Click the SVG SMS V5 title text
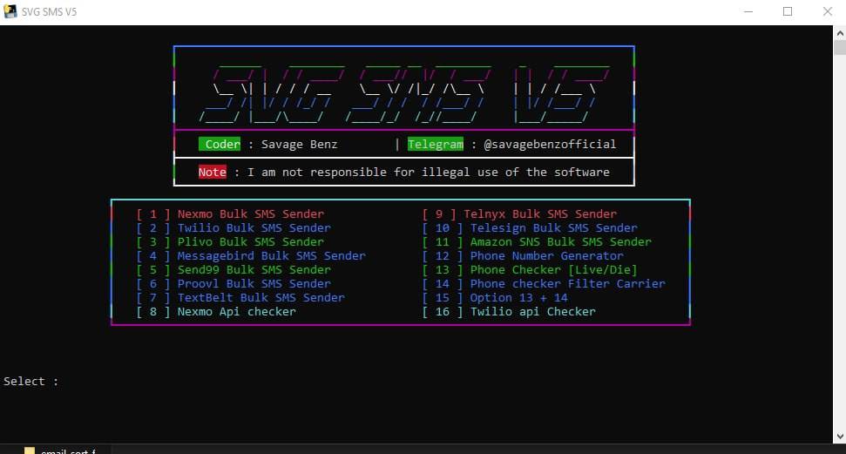The height and width of the screenshot is (454, 846). click(49, 12)
